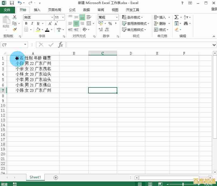The height and width of the screenshot is (186, 217).
Task: Open the Find and Select binoculars icon
Action: point(186,23)
